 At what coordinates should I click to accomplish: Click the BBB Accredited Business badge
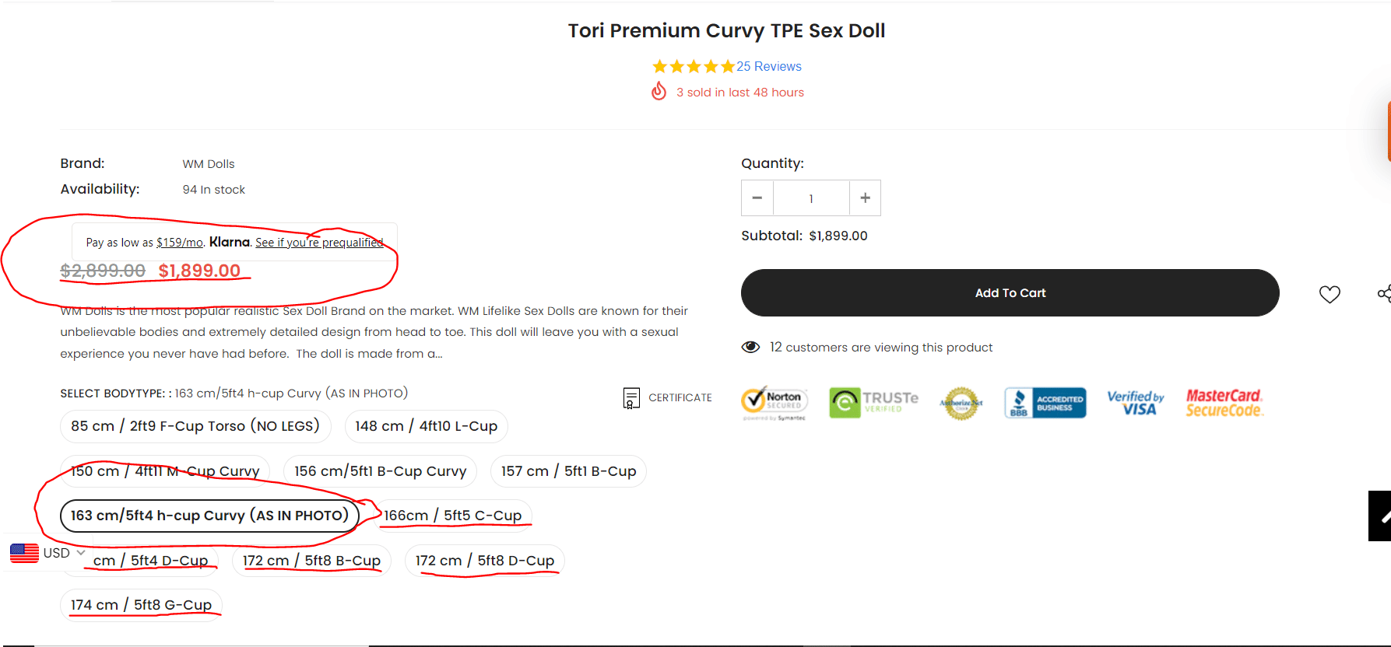tap(1045, 402)
